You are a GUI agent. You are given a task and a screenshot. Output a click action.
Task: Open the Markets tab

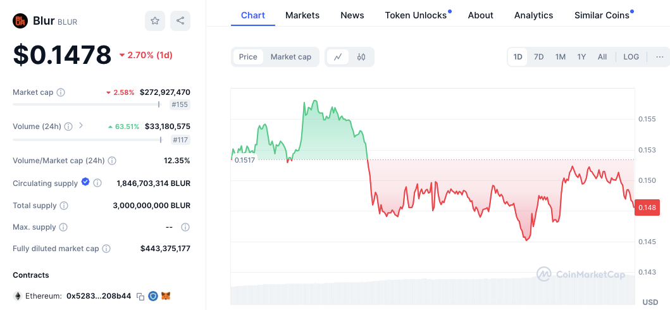(302, 15)
